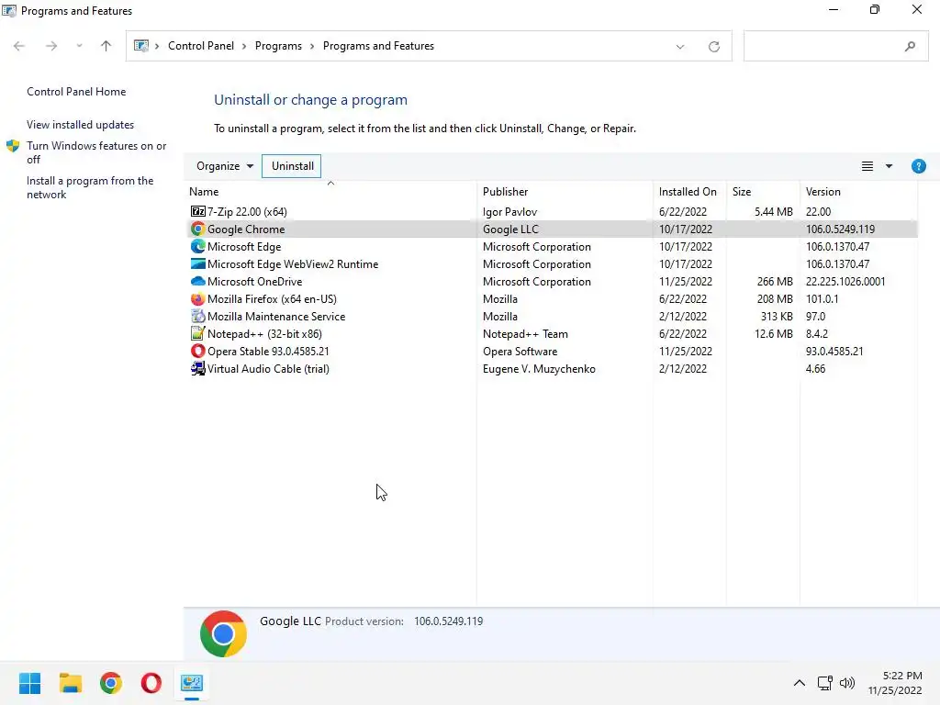Screen dimensions: 940x705
Task: Click Programs and Features breadcrumb
Action: (378, 46)
